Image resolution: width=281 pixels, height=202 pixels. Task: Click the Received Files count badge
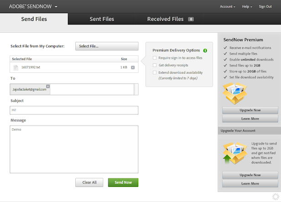191,19
